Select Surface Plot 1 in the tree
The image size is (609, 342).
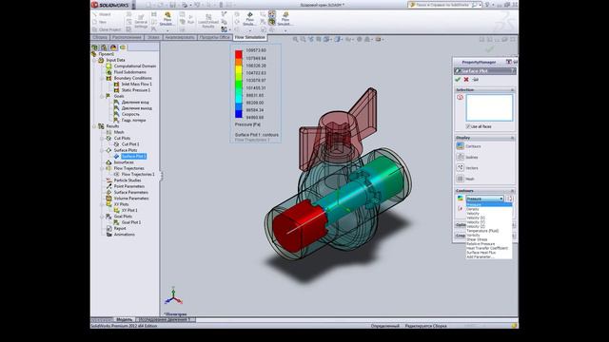(133, 156)
